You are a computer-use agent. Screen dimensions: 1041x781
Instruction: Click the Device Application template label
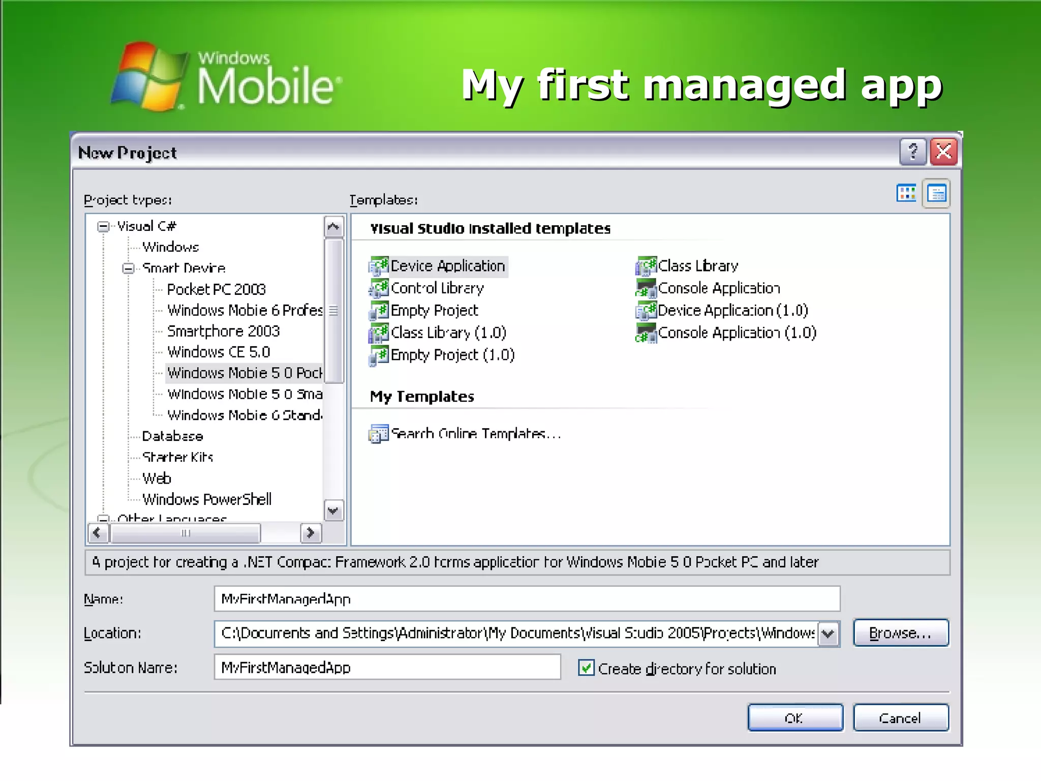[448, 266]
